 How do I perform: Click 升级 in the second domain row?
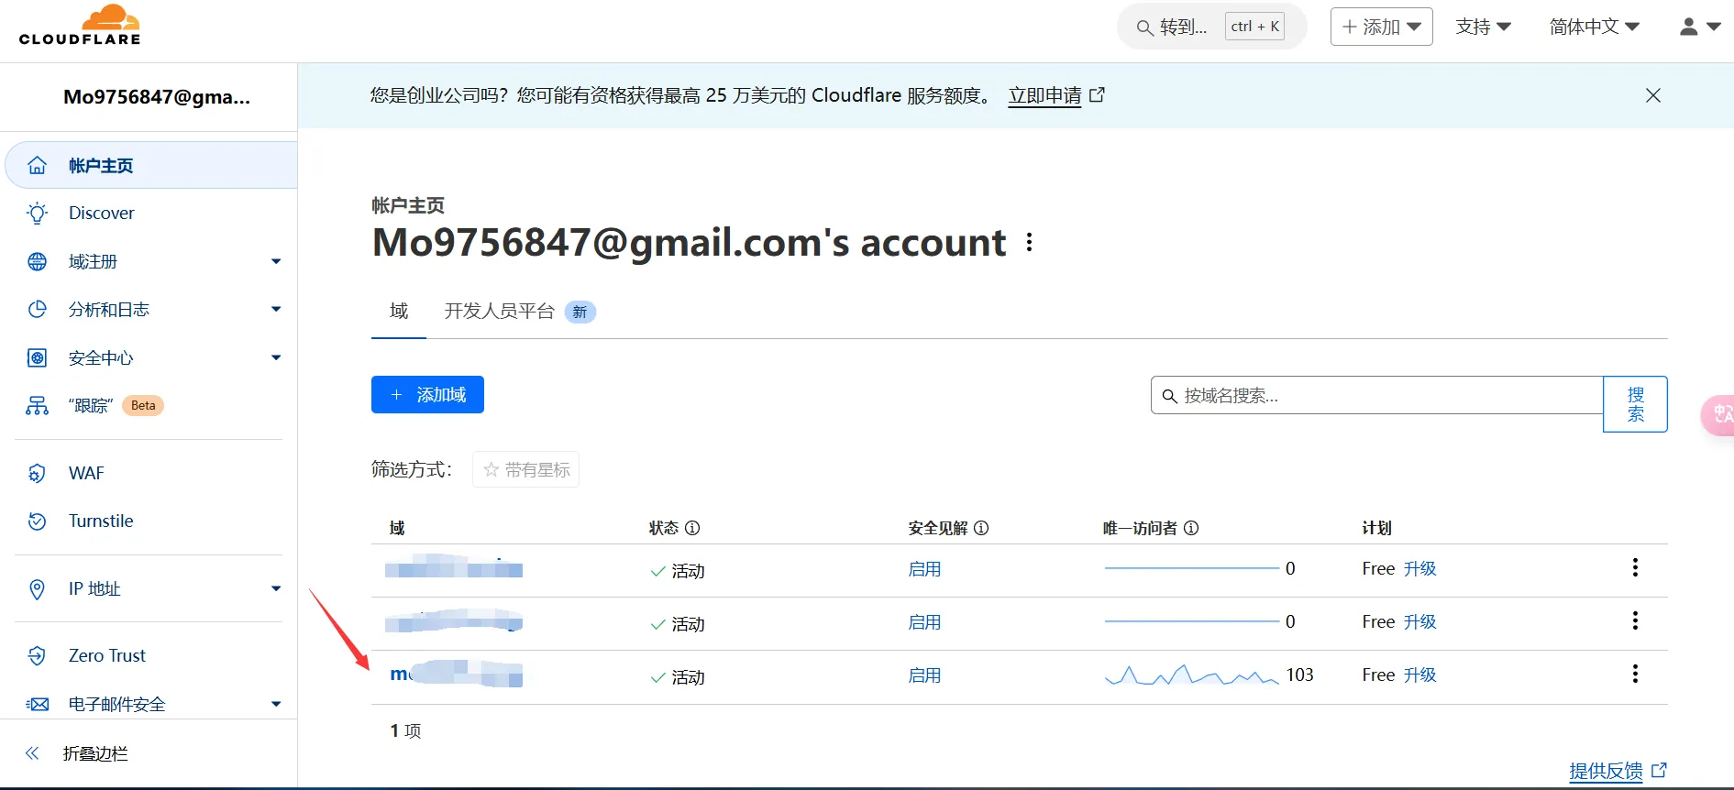coord(1419,621)
